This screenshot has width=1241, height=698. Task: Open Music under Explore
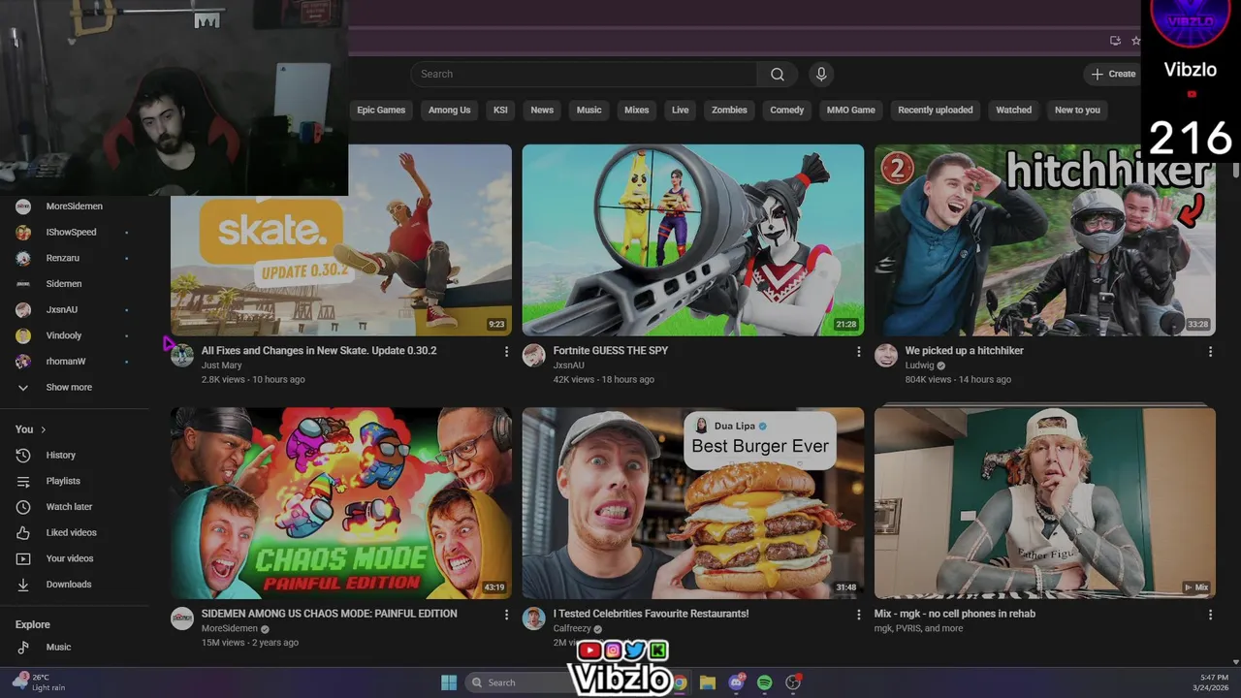[x=58, y=647]
